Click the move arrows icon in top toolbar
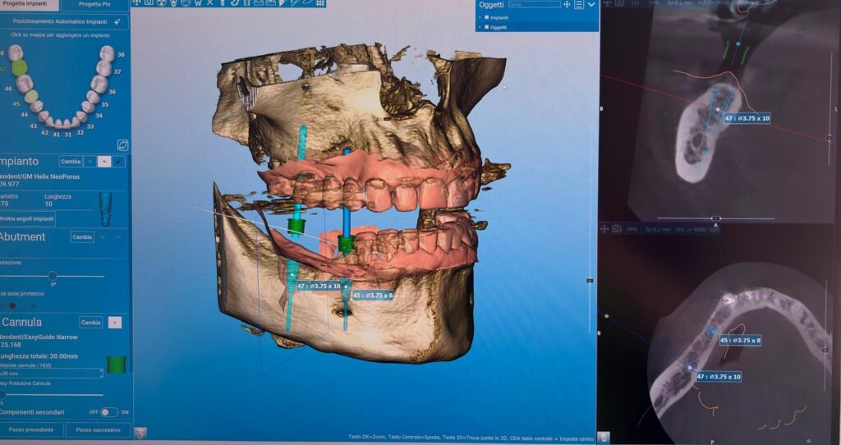The image size is (841, 445). tap(136, 2)
